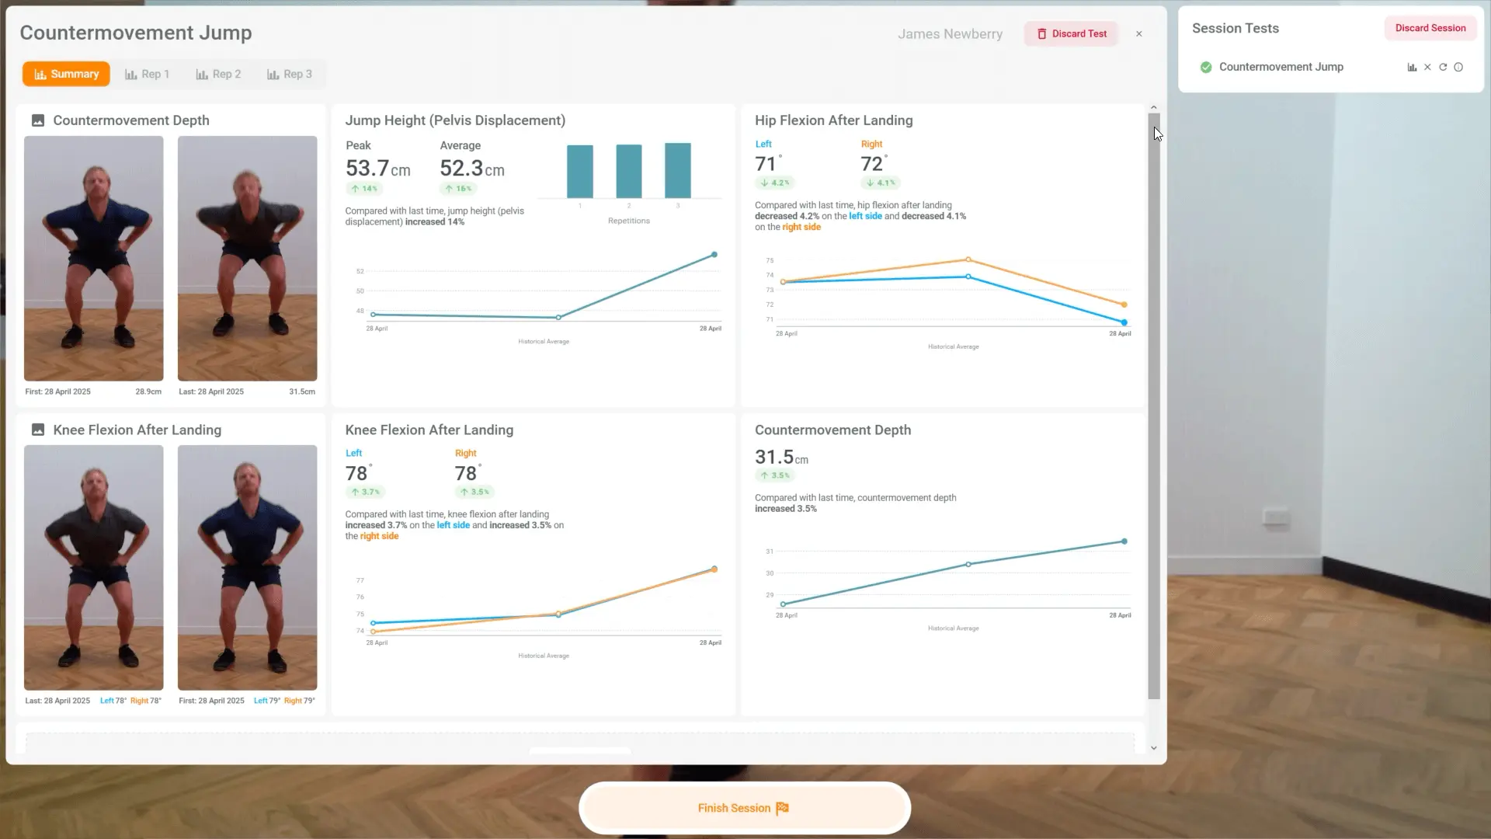Open last Countermovement Depth photo (31.5cm)
The height and width of the screenshot is (839, 1491).
(x=247, y=258)
